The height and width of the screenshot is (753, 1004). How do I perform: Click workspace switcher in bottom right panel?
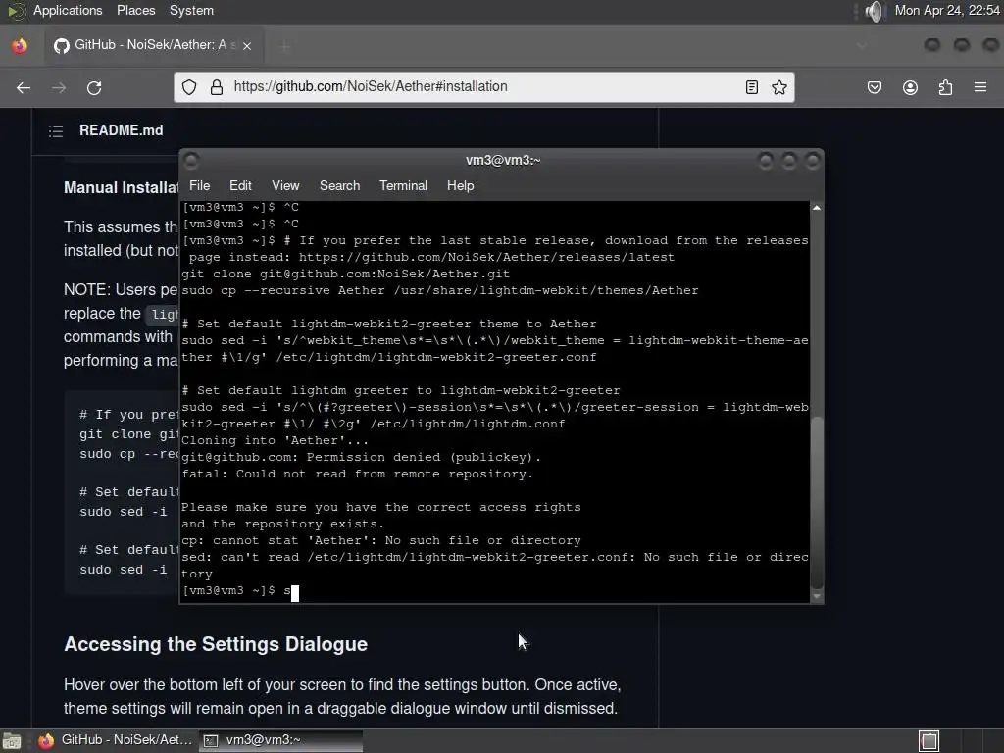click(929, 741)
